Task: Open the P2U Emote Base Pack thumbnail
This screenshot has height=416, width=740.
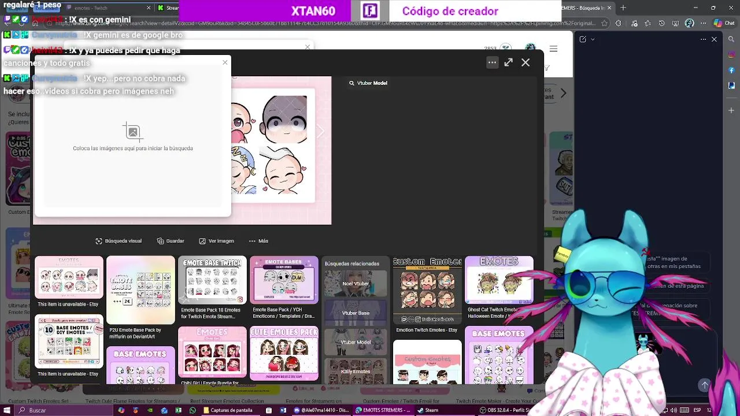Action: coord(140,290)
